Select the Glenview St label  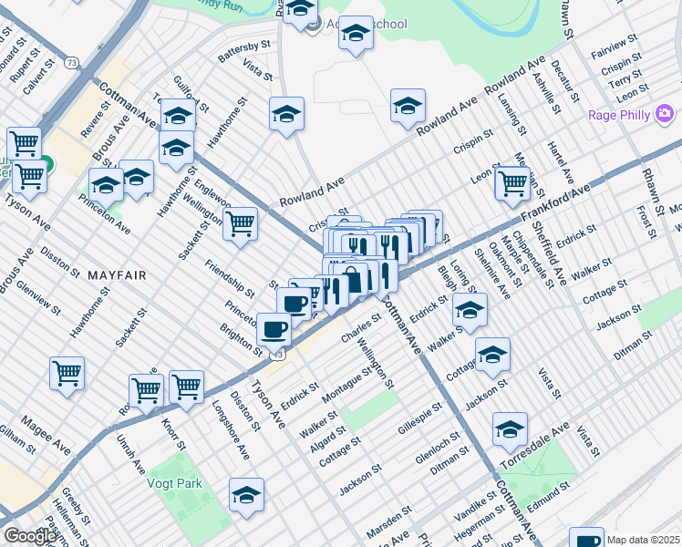pos(38,297)
